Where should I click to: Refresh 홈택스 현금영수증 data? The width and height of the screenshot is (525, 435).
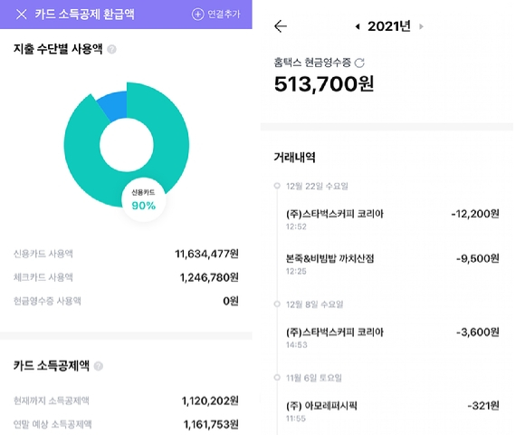(359, 63)
